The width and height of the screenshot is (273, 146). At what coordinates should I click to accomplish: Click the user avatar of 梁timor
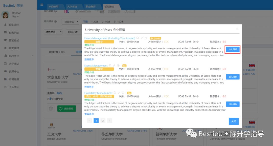pyautogui.click(x=5, y=15)
